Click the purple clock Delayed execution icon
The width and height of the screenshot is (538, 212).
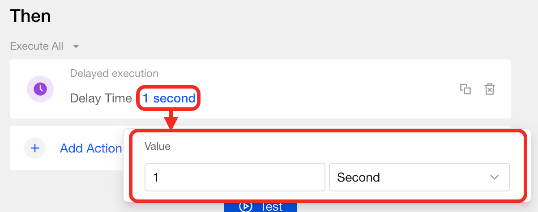tap(40, 89)
